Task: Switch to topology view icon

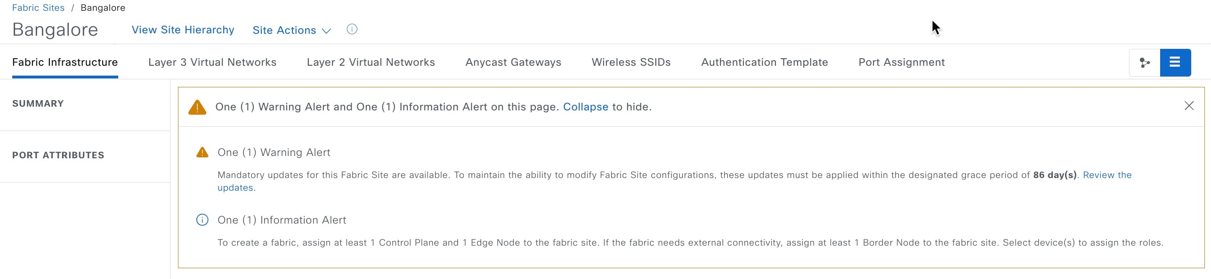Action: 1145,62
